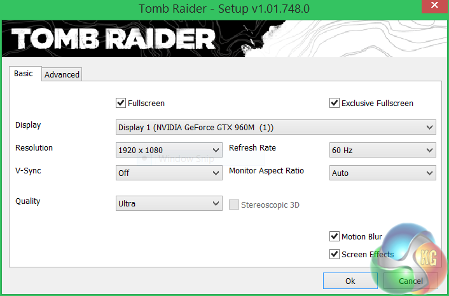Image resolution: width=449 pixels, height=296 pixels.
Task: Close the Tomb Raider Setup window
Action: point(434,6)
